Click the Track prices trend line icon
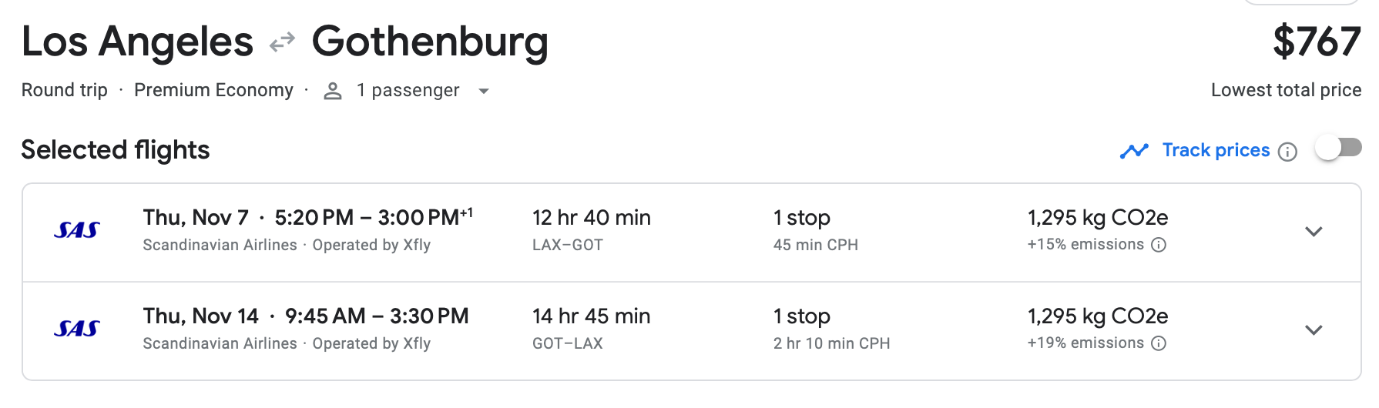This screenshot has height=408, width=1379. coord(1134,151)
